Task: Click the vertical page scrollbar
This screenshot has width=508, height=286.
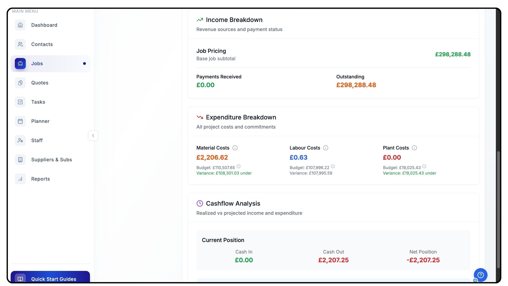Action: pyautogui.click(x=498, y=209)
